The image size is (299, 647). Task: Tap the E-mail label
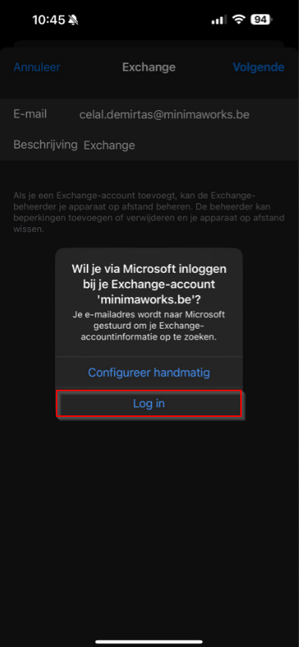(x=30, y=114)
